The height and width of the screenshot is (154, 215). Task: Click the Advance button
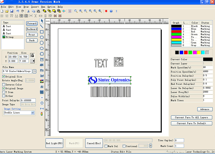coord(205,109)
